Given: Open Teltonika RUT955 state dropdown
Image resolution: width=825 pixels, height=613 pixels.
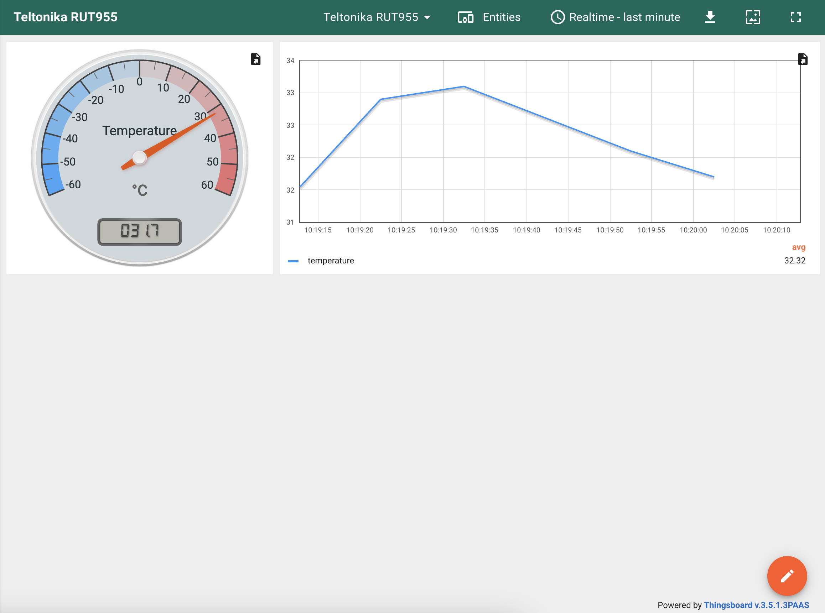Looking at the screenshot, I should click(x=370, y=17).
